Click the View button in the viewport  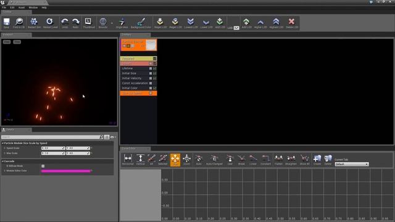[7, 42]
